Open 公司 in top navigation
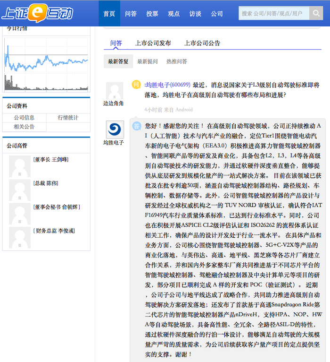330x362 pixels. pyautogui.click(x=217, y=14)
